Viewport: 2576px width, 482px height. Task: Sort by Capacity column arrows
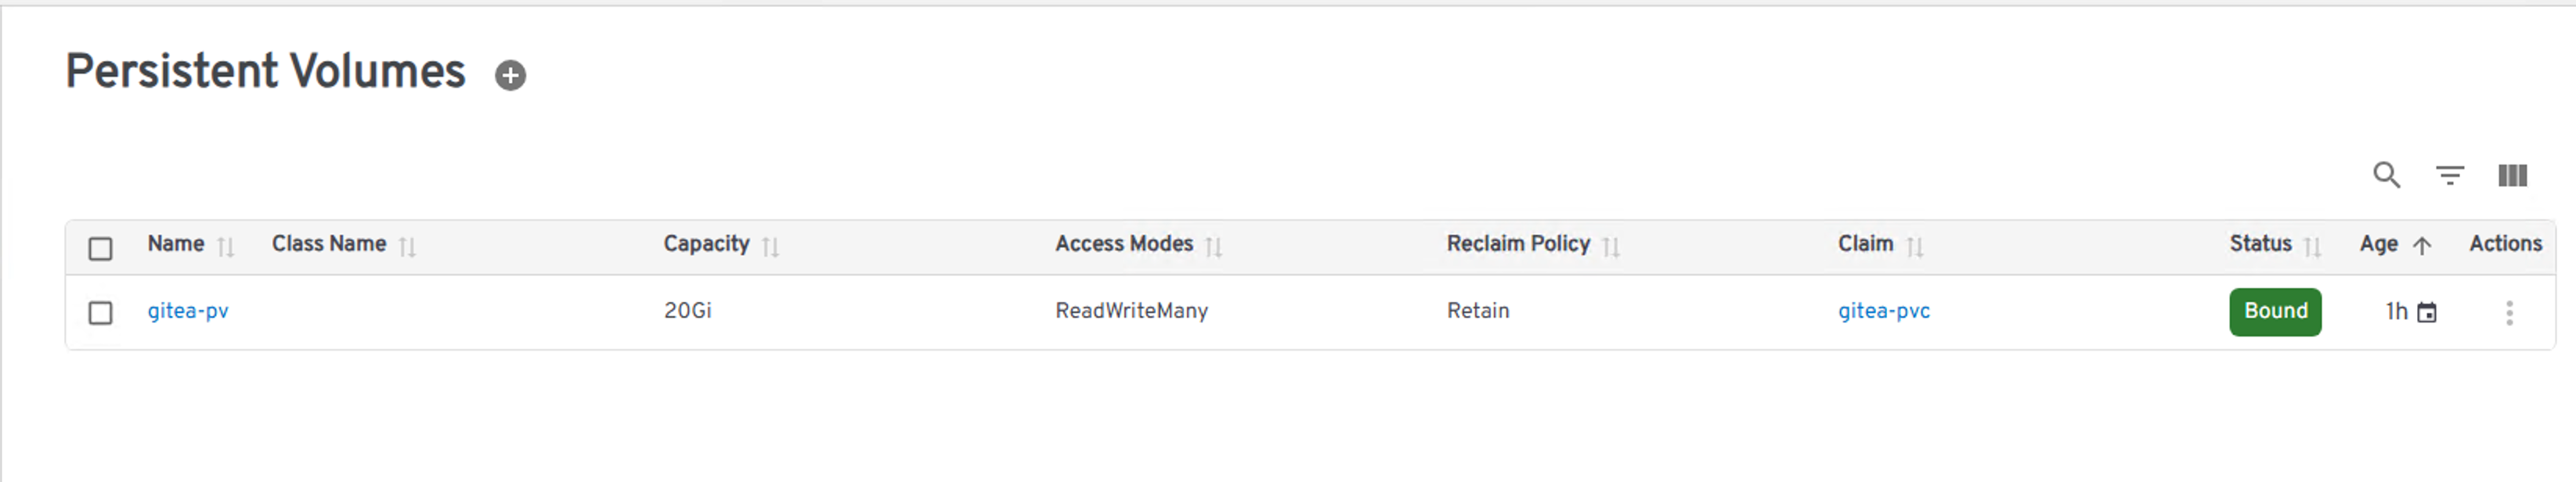(x=770, y=246)
